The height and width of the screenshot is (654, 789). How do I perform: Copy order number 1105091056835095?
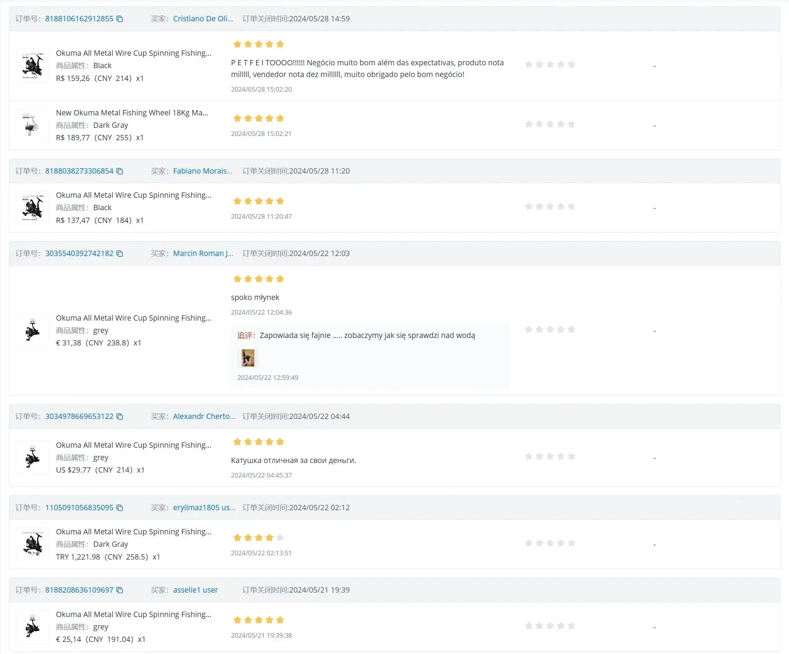point(119,508)
